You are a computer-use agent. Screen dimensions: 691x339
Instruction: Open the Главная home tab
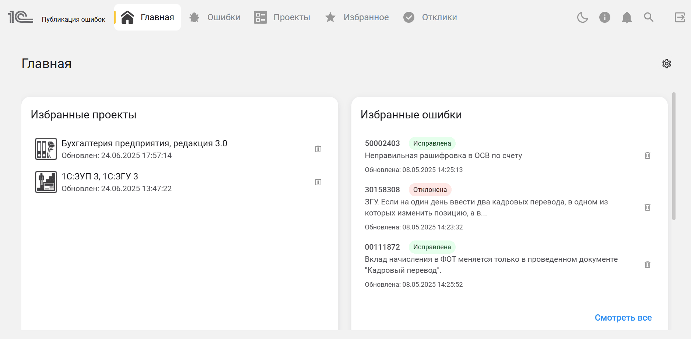[x=147, y=17]
